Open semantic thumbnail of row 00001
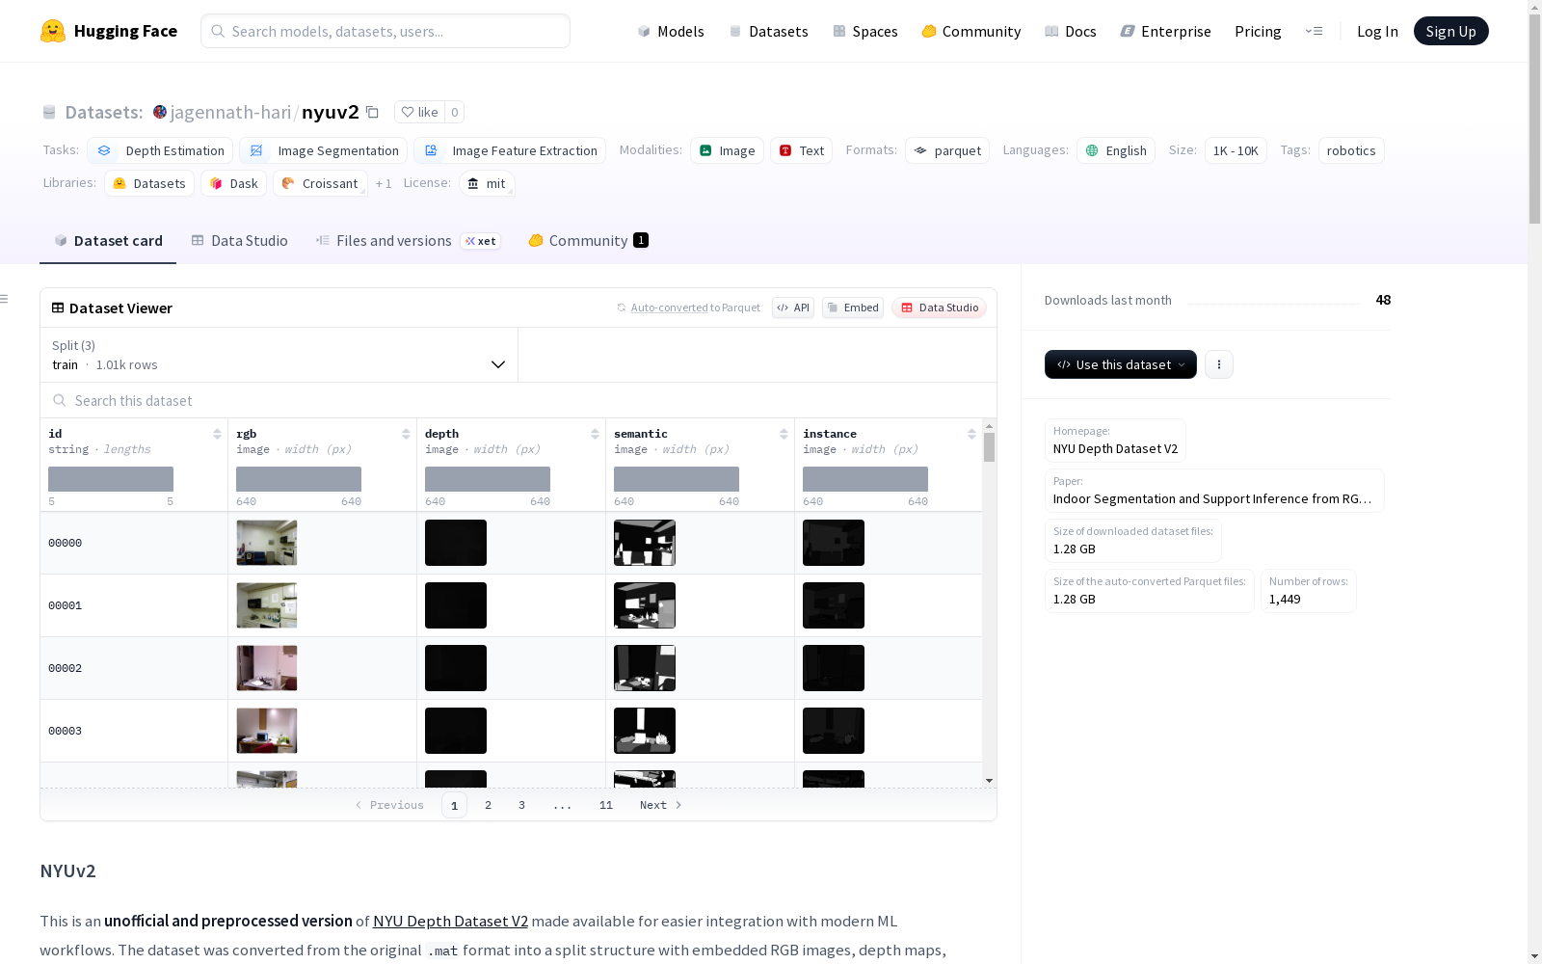This screenshot has height=964, width=1542. click(x=645, y=605)
